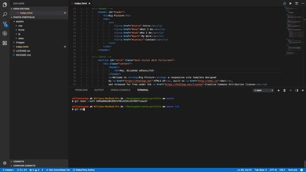Screen dimensions: 306x172
Task: Click the minimap code overview
Action: click(295, 31)
